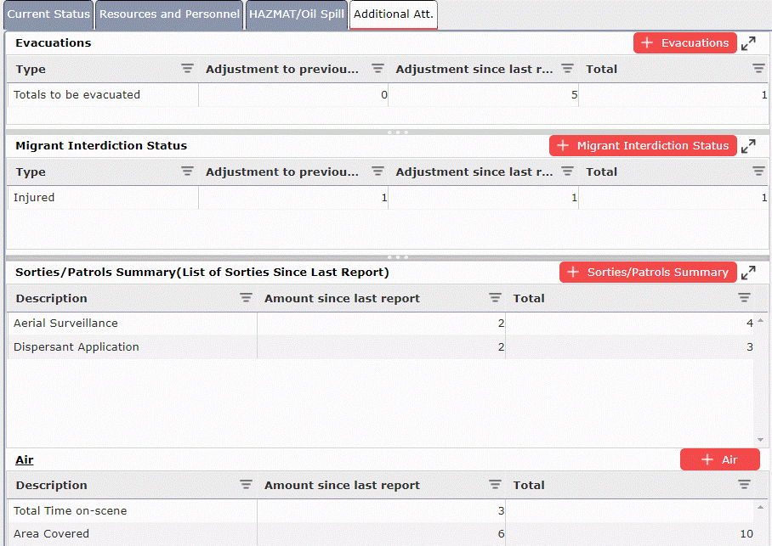772x546 pixels.
Task: Open the Resources and Personnel tab
Action: coord(168,14)
